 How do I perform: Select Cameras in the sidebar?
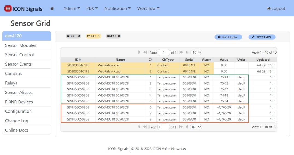coord(13,74)
